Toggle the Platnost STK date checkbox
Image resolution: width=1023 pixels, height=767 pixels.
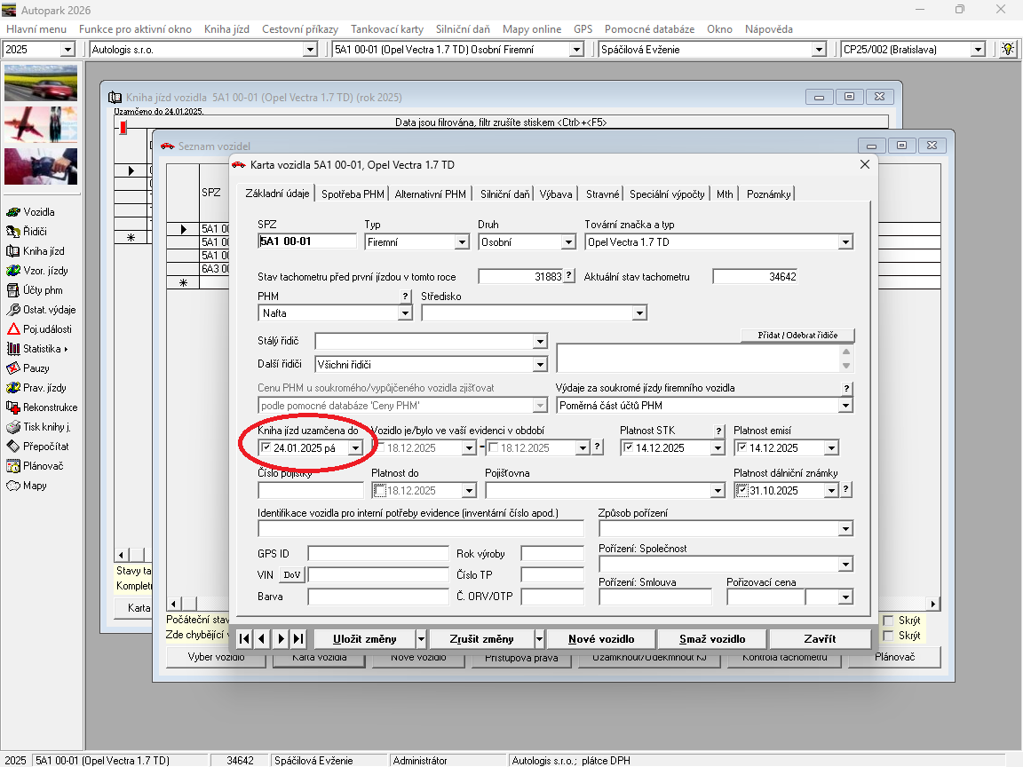coord(628,448)
